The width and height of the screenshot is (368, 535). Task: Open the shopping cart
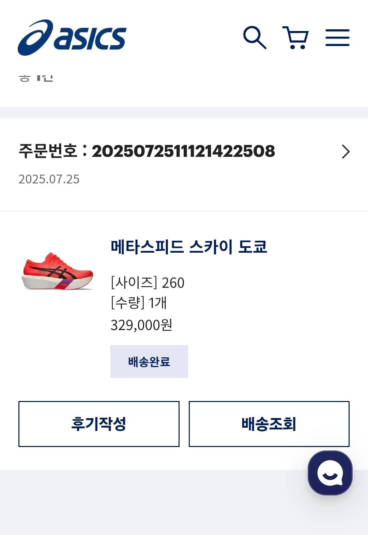tap(296, 38)
